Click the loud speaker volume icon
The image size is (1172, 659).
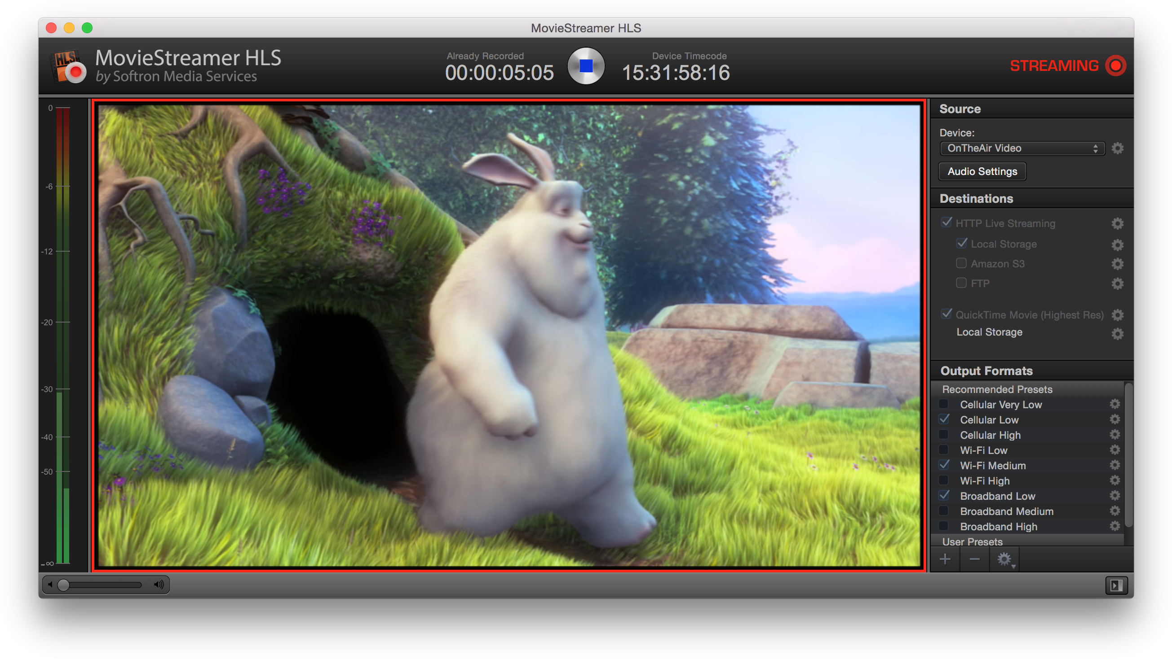tap(158, 585)
